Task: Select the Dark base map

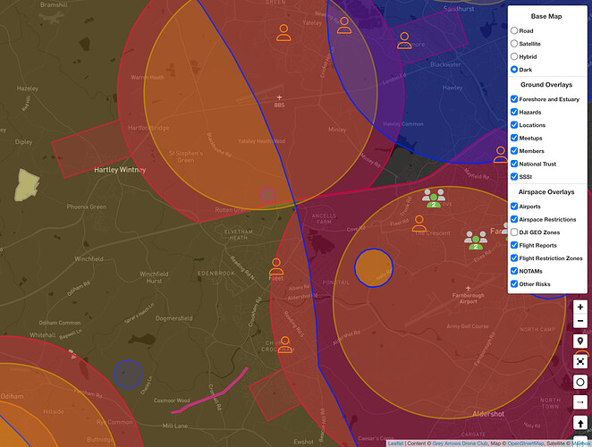Action: 514,70
